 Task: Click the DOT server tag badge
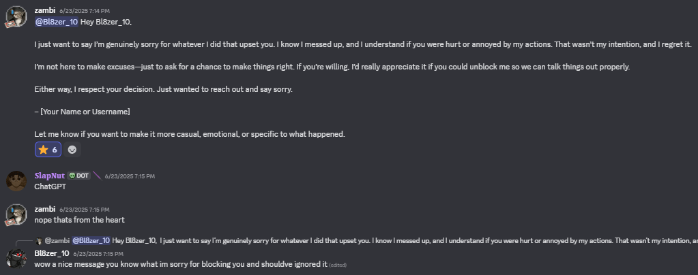[x=80, y=176]
